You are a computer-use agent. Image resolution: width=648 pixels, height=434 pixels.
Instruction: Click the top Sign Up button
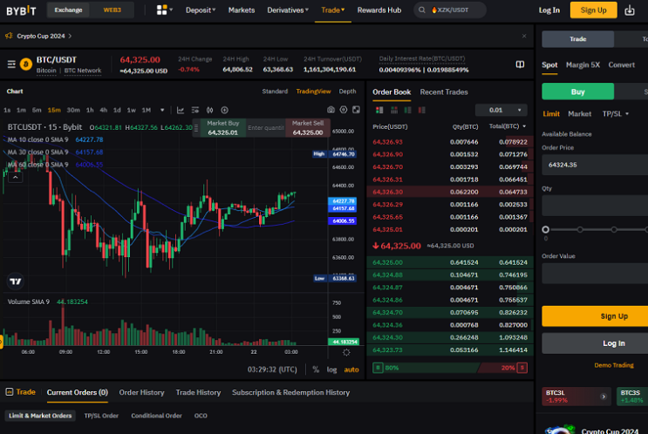click(x=593, y=10)
